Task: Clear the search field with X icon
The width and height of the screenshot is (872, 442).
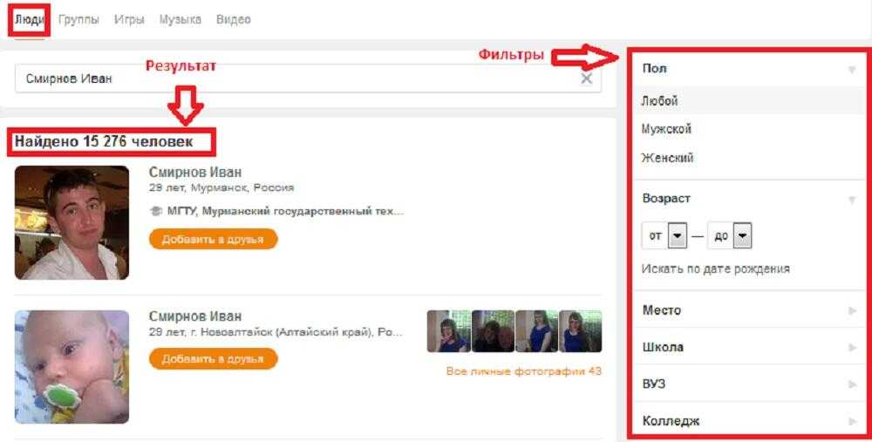Action: (x=586, y=78)
